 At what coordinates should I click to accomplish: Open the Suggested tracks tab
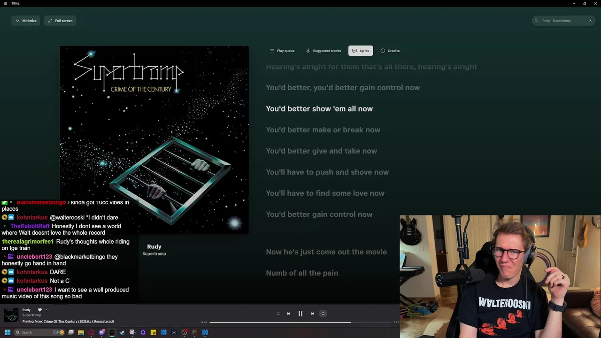(x=323, y=51)
